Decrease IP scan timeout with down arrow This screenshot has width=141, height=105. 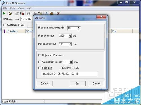click(70, 37)
